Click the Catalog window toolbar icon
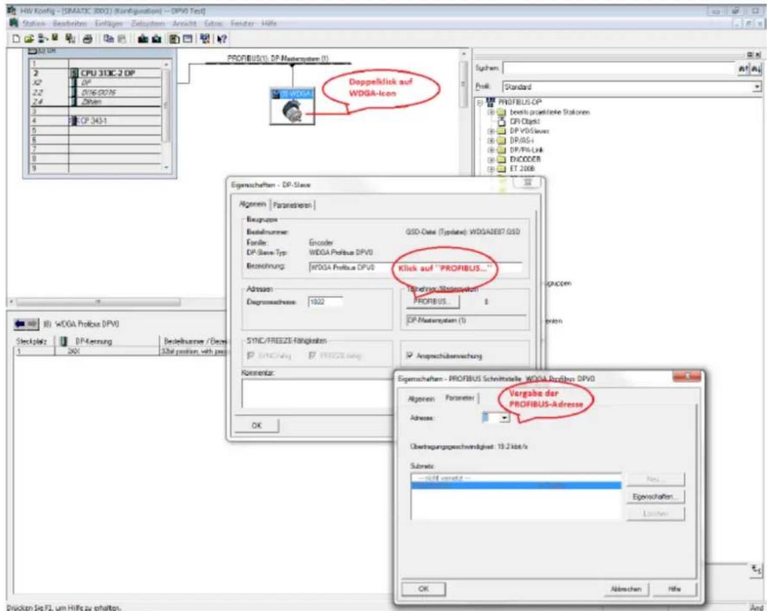Image resolution: width=767 pixels, height=611 pixels. coord(174,38)
